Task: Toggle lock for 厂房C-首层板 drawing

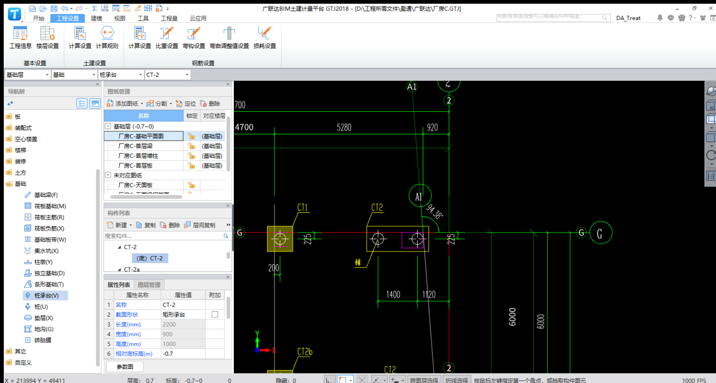Action: click(191, 165)
